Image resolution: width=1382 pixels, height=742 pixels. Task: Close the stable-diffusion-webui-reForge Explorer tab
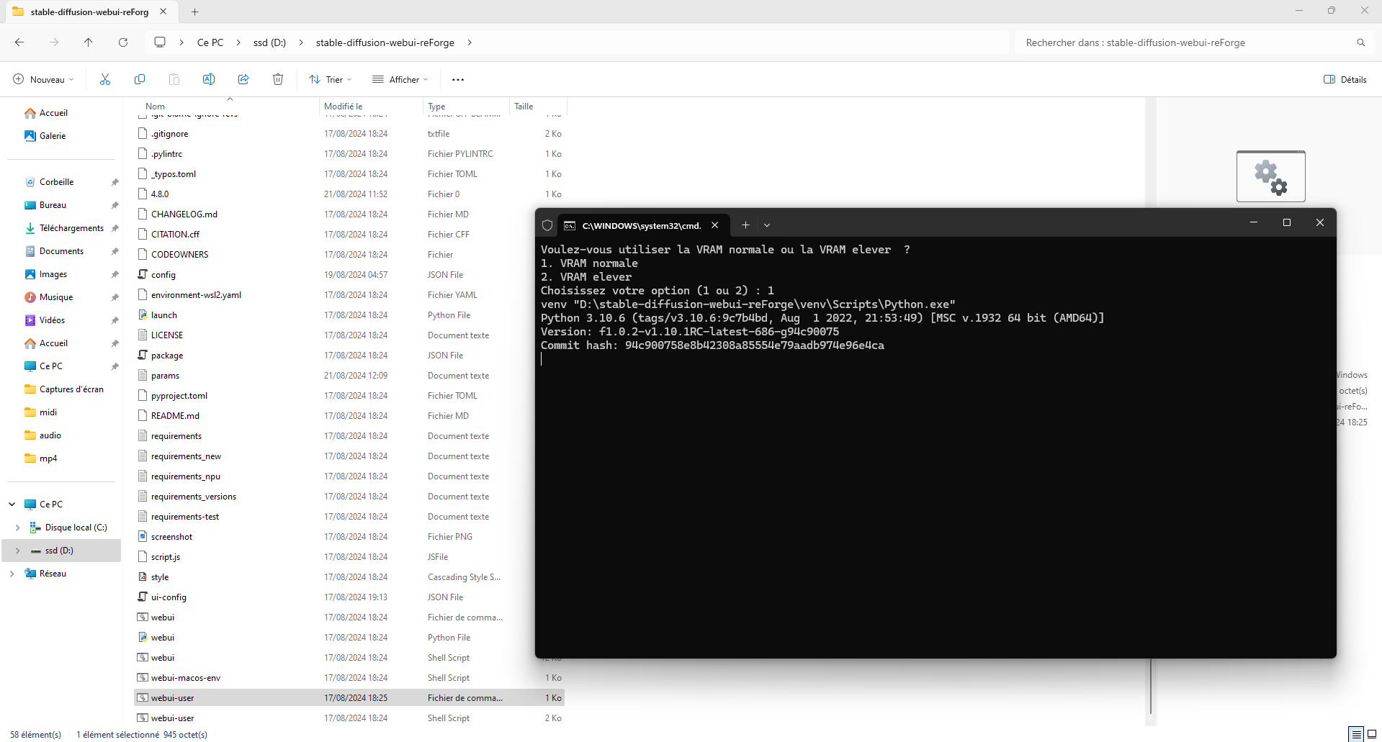[x=163, y=12]
